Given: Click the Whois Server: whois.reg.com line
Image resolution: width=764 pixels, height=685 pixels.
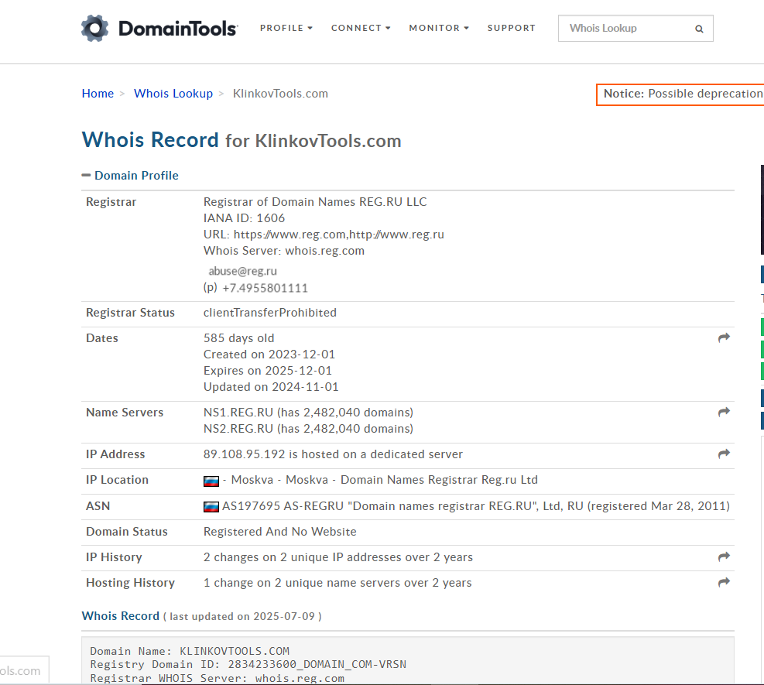Looking at the screenshot, I should point(283,251).
